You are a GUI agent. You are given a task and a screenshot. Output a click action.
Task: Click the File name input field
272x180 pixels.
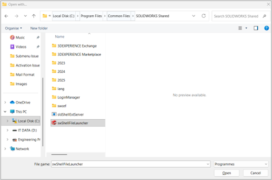pyautogui.click(x=131, y=164)
